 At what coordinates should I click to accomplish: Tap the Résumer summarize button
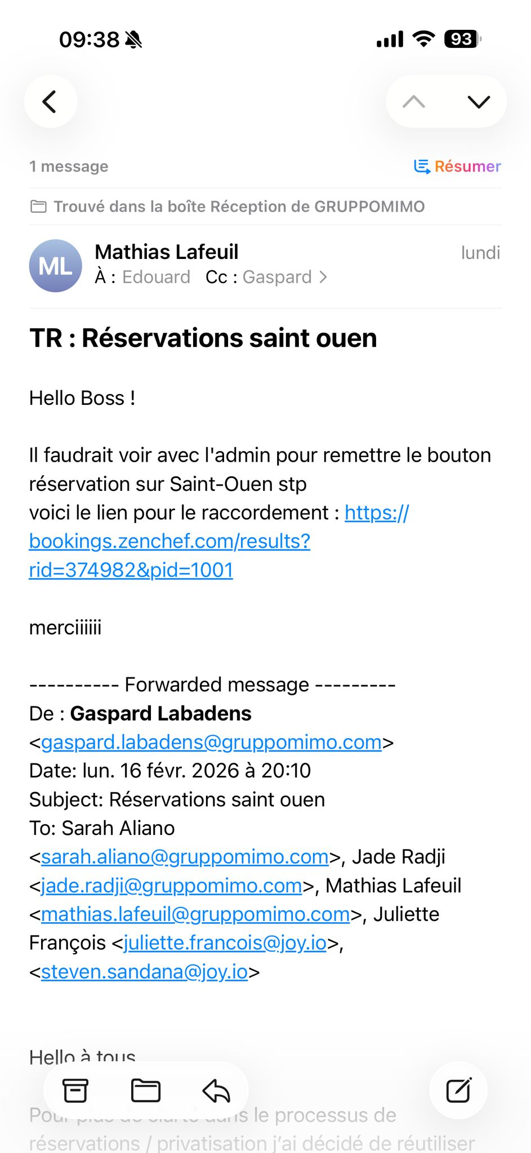point(457,167)
